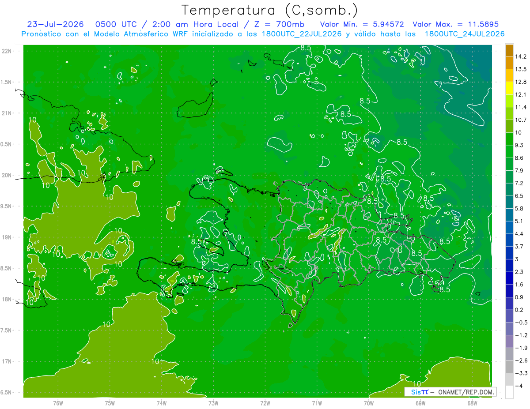This screenshot has width=530, height=409.
Task: Click the '18N' latitude axis label
Action: click(x=8, y=300)
